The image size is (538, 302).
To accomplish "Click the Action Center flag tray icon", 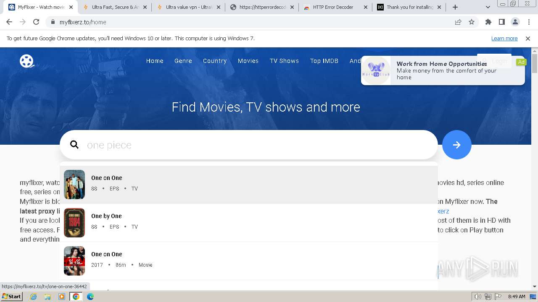I will pos(498,297).
